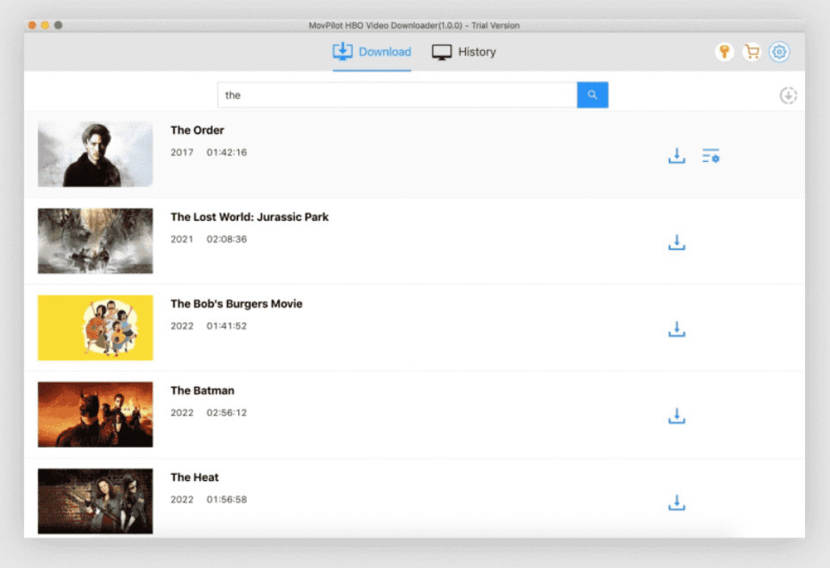The width and height of the screenshot is (830, 568).
Task: Download The Heat movie
Action: pos(676,502)
